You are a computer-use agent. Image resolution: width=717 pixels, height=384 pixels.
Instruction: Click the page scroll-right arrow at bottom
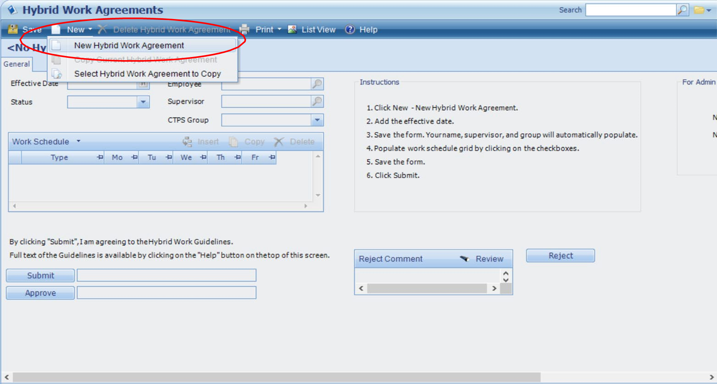tap(711, 377)
